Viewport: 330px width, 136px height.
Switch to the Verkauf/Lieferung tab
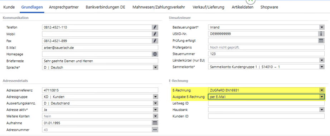pyautogui.click(x=208, y=7)
